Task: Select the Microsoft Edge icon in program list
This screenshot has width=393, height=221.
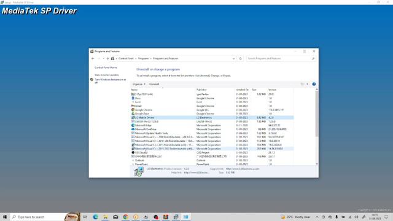Action: pos(133,125)
